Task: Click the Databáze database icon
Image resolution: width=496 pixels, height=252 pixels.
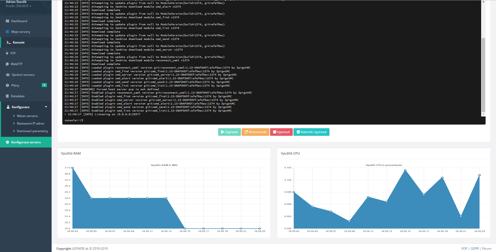Action: point(7,96)
